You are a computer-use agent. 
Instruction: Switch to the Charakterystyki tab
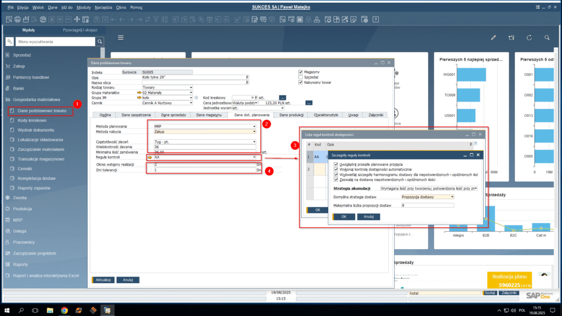click(x=326, y=115)
